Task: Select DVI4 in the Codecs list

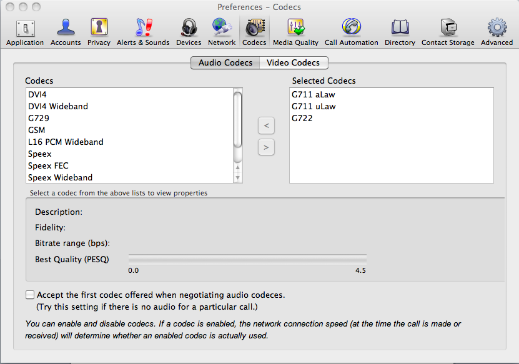Action: click(130, 95)
